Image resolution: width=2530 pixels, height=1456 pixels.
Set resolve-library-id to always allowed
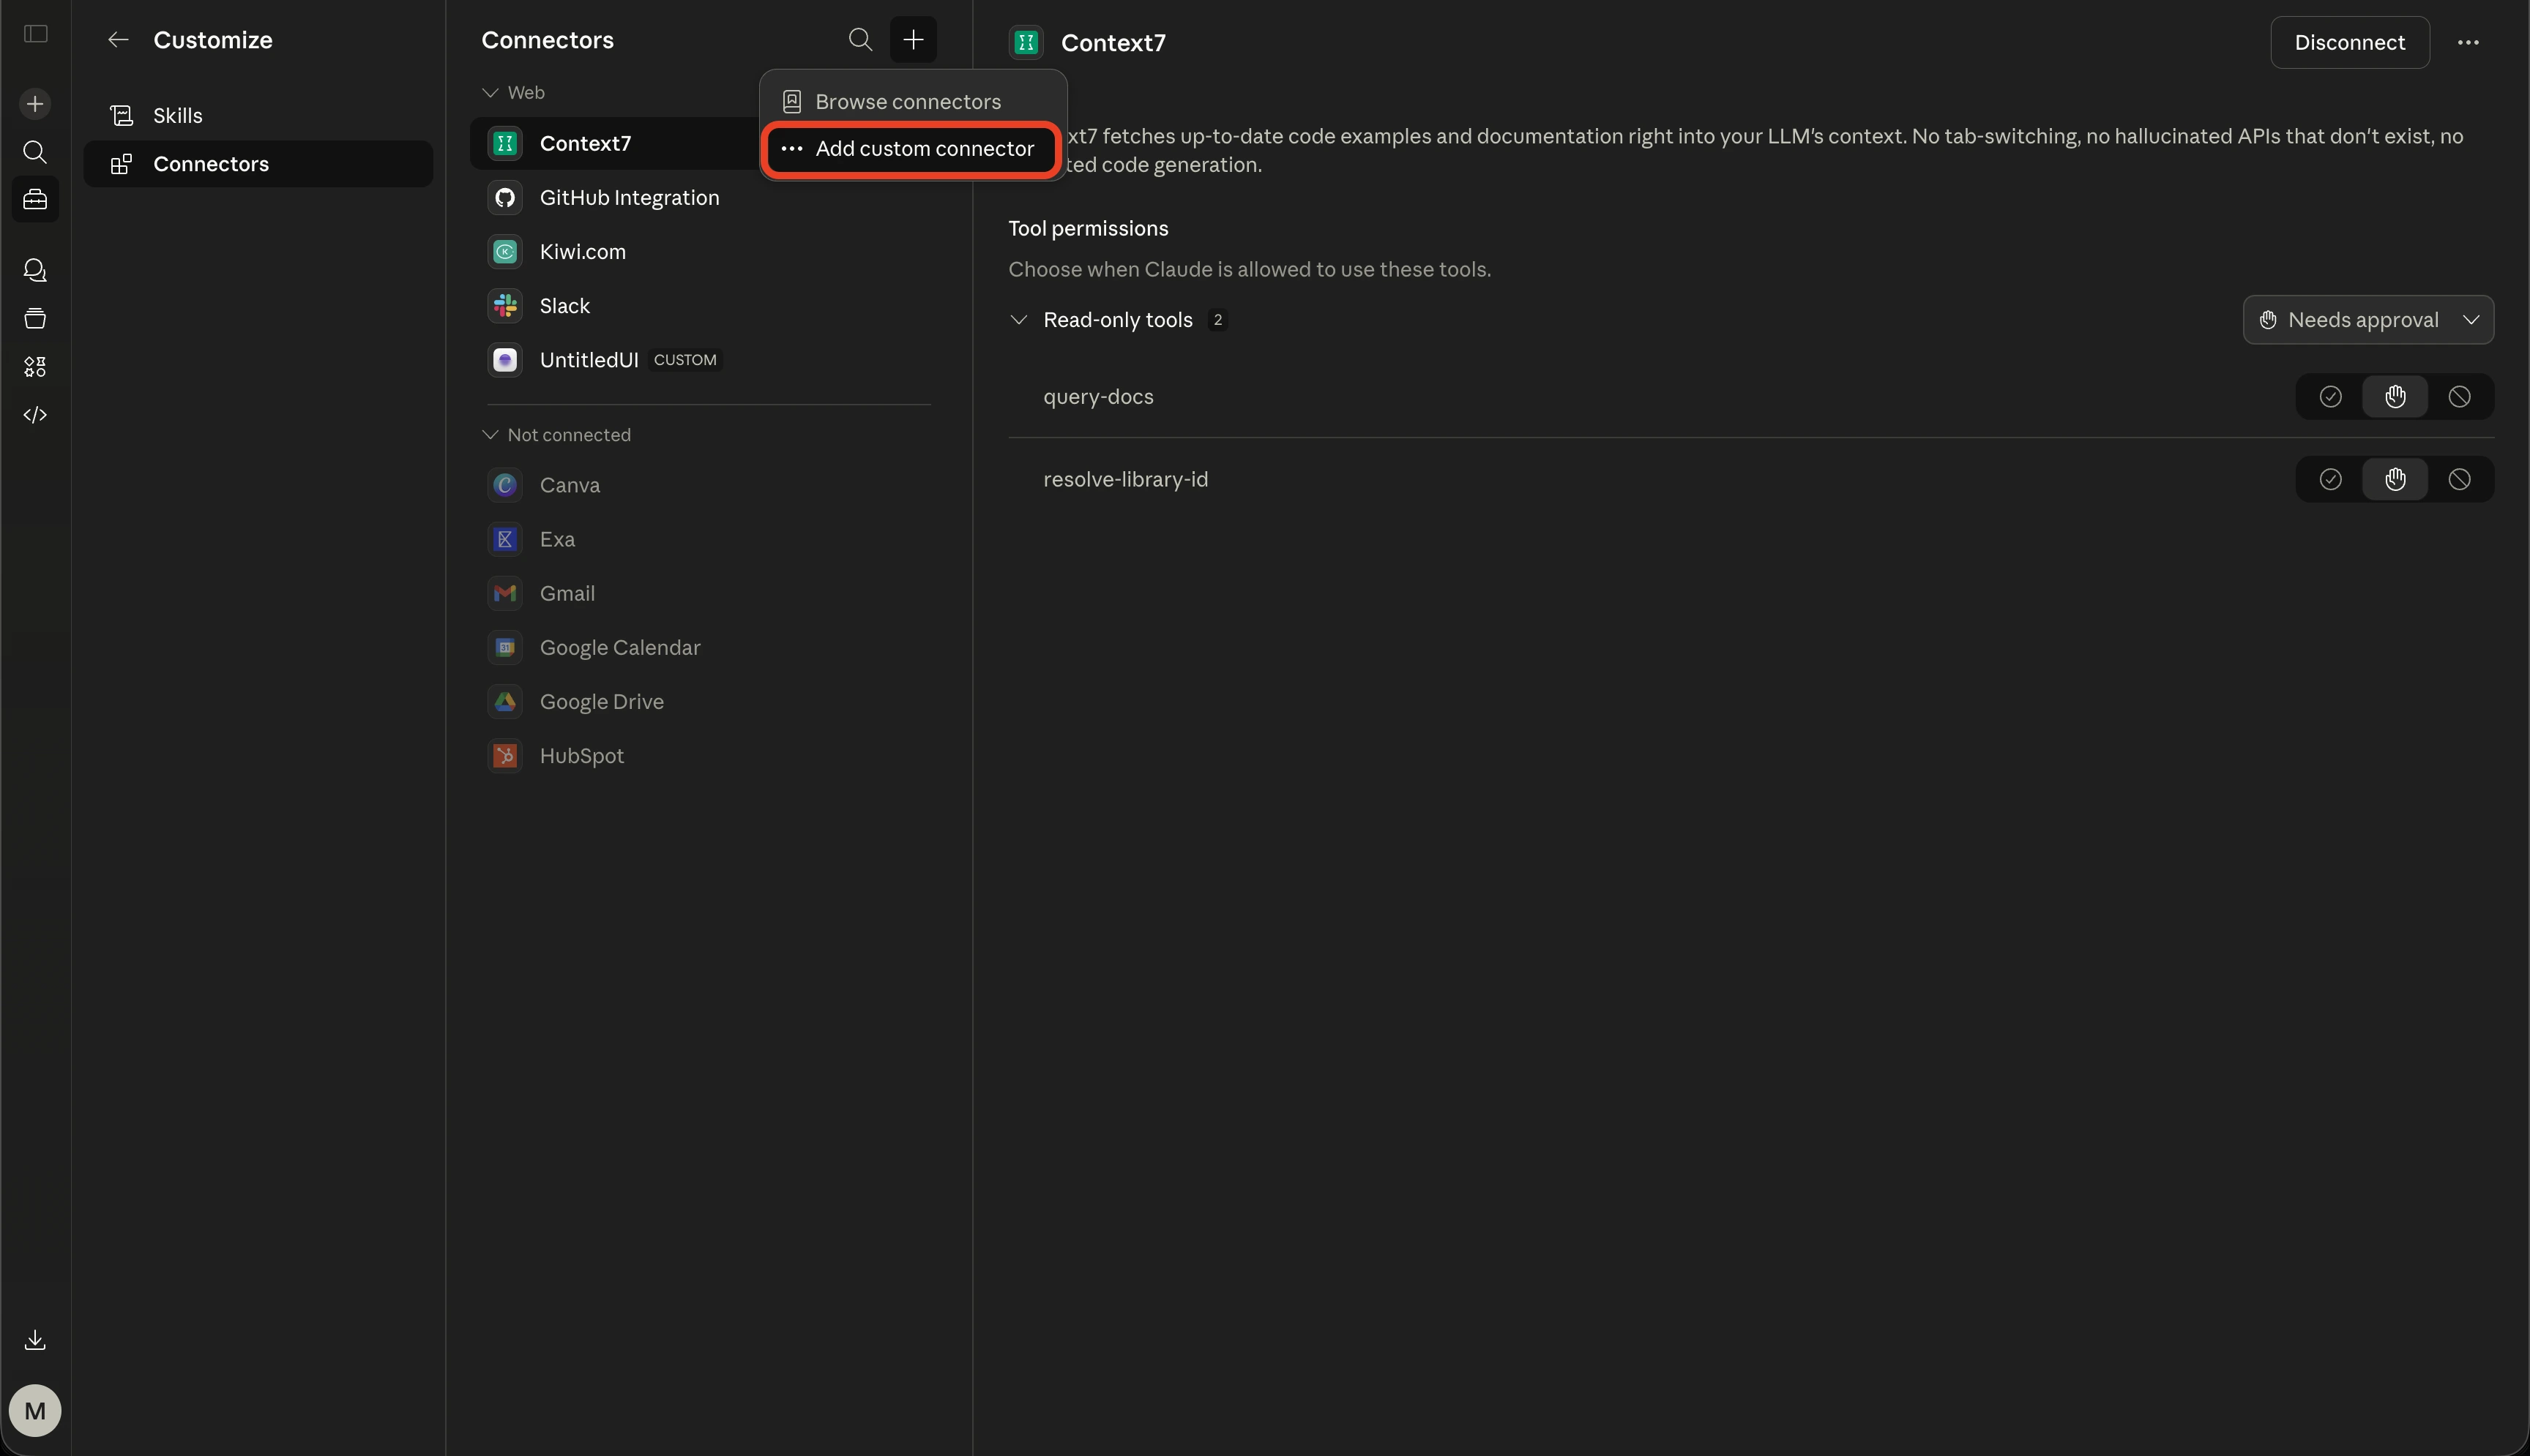pos(2331,479)
